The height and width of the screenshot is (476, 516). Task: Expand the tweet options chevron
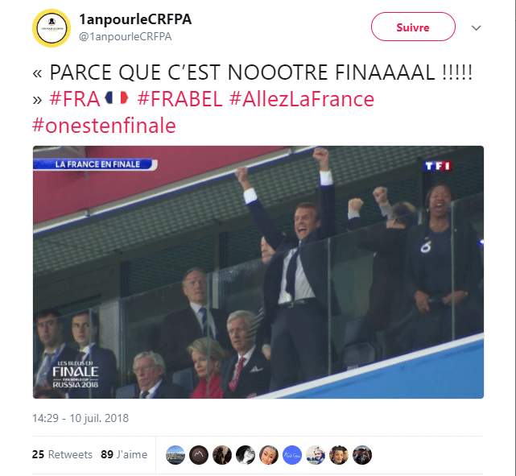pyautogui.click(x=477, y=28)
